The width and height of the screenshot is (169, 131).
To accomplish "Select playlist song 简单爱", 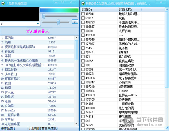I will pyautogui.click(x=37, y=119).
